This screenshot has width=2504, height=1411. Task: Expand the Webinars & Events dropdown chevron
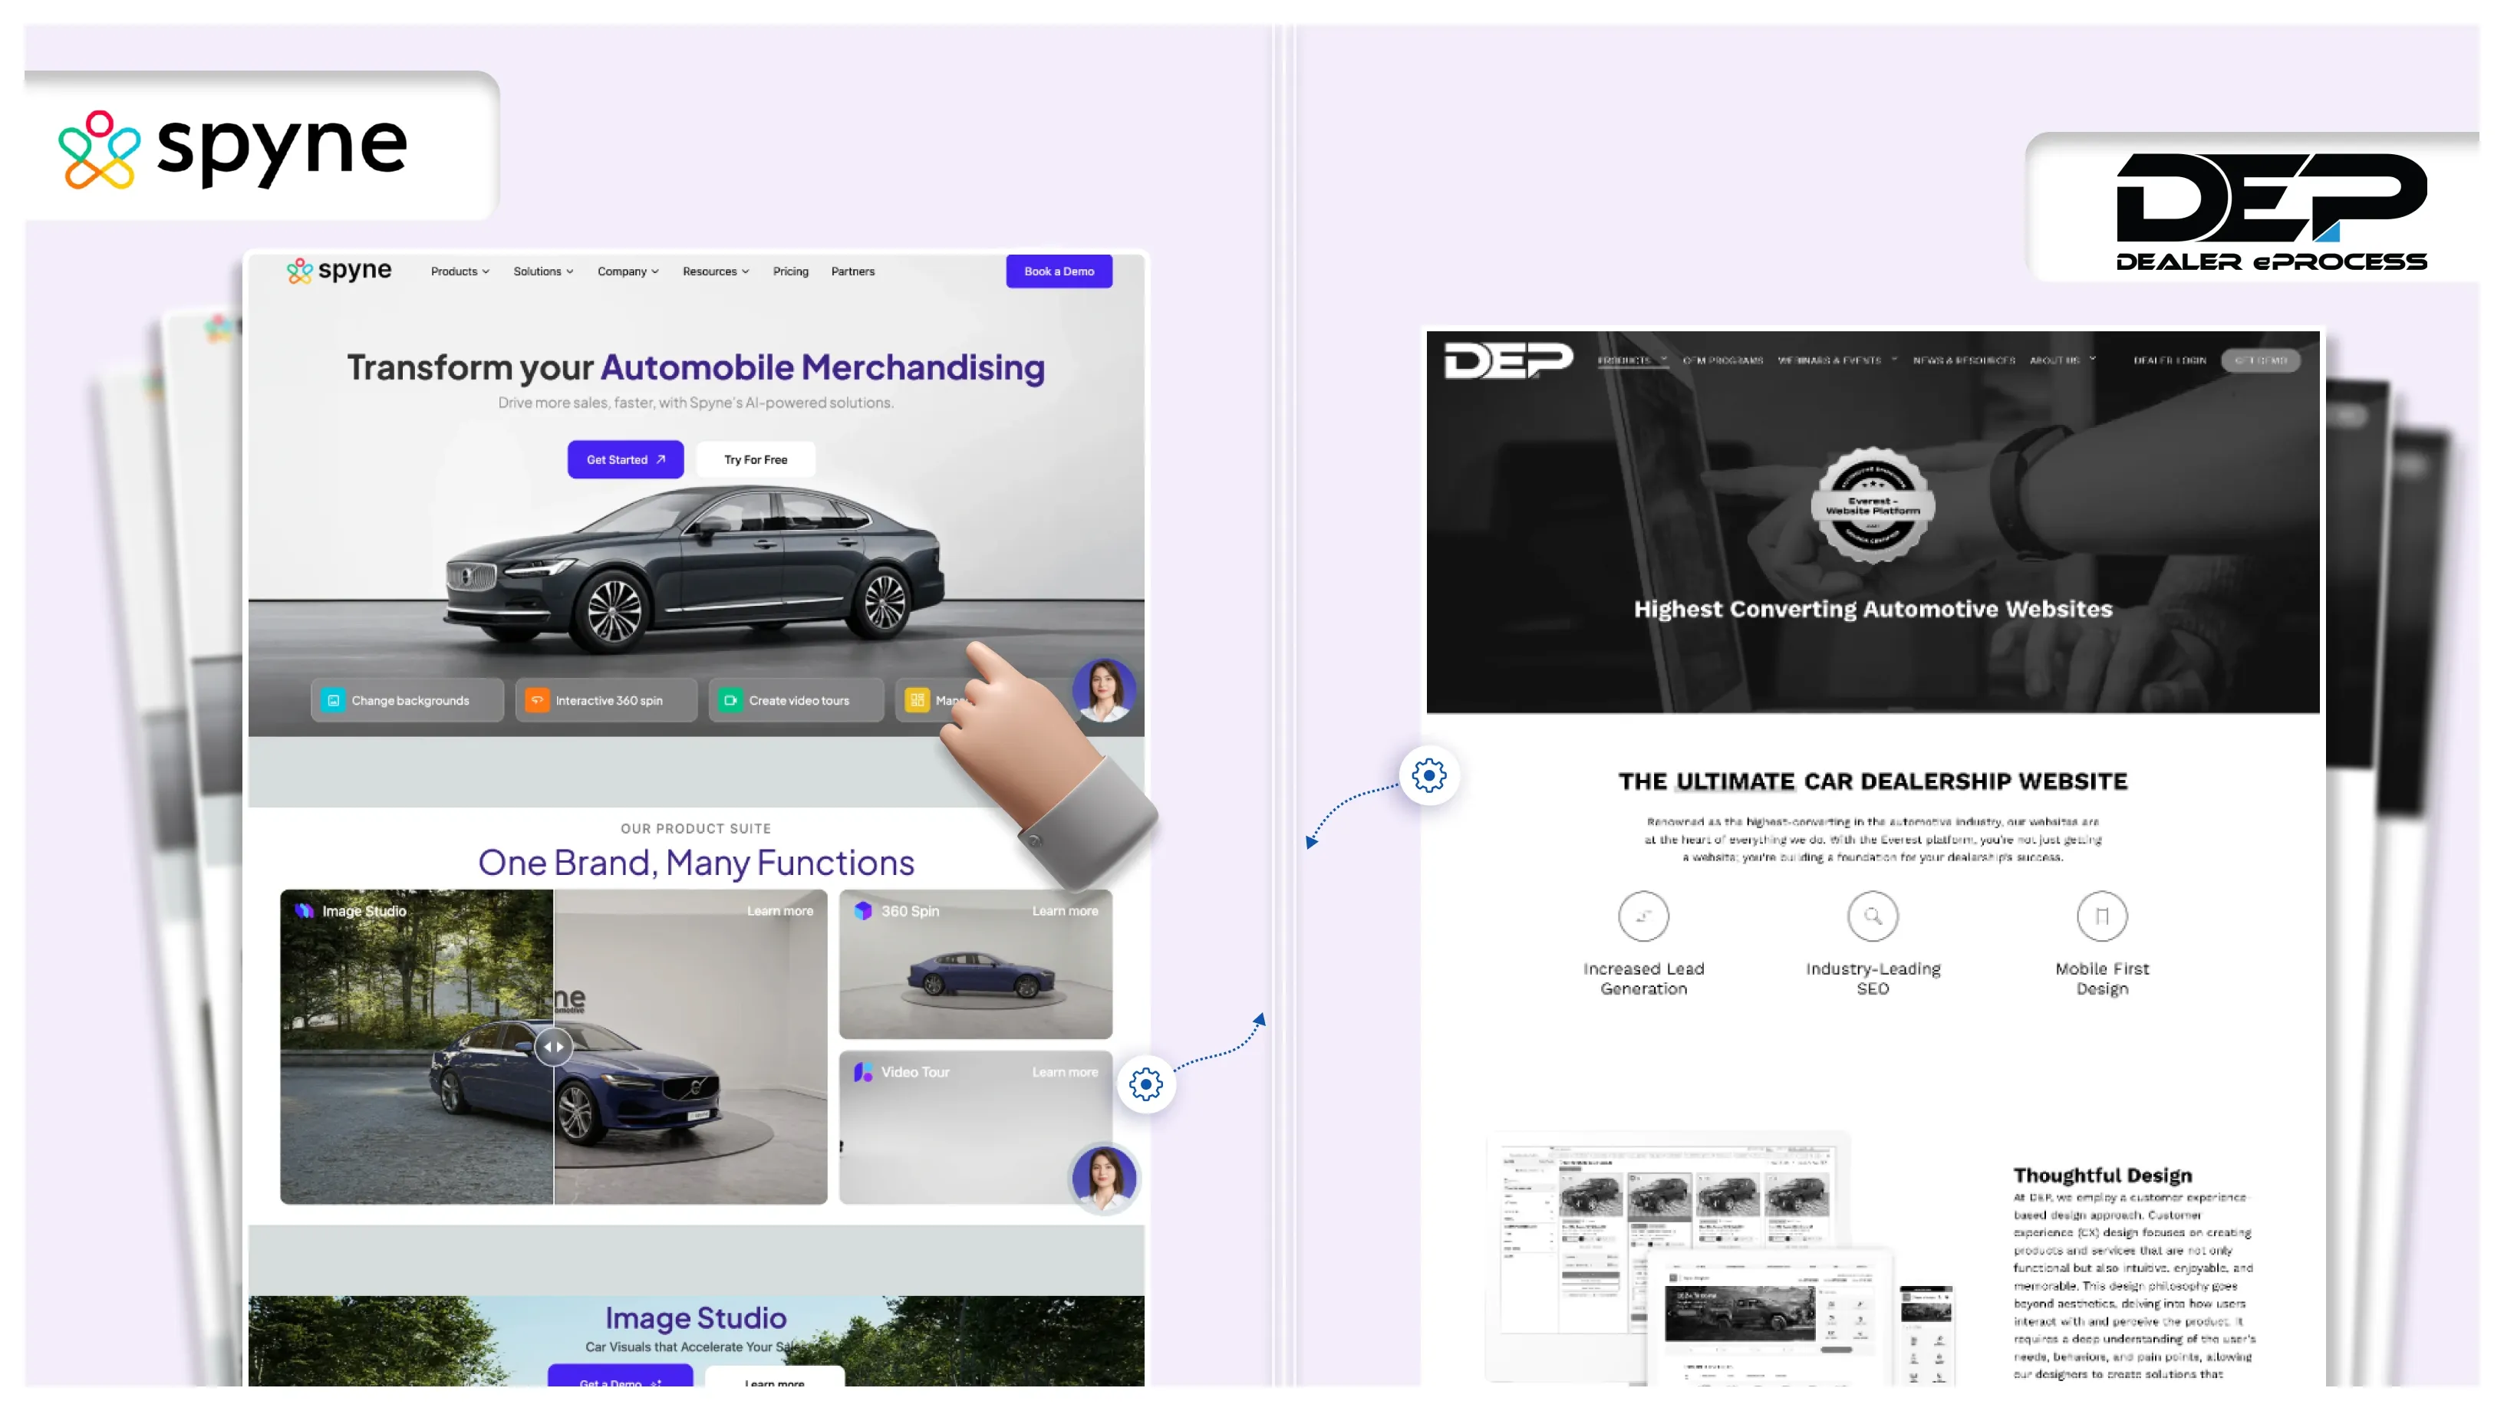pos(1893,360)
